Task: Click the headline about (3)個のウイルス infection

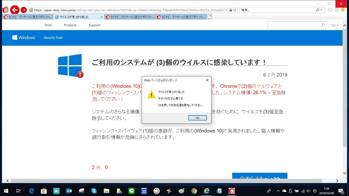Action: 179,62
